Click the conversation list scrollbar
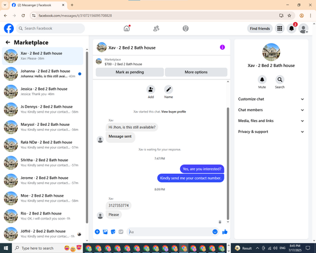The image size is (316, 253). pyautogui.click(x=87, y=137)
